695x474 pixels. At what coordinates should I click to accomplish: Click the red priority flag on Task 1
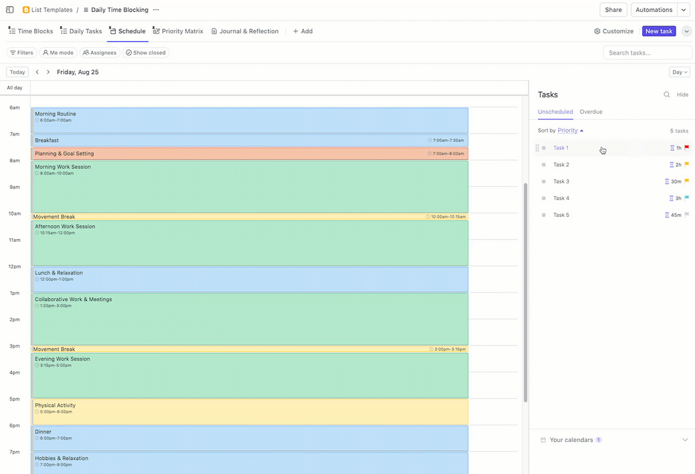[687, 148]
